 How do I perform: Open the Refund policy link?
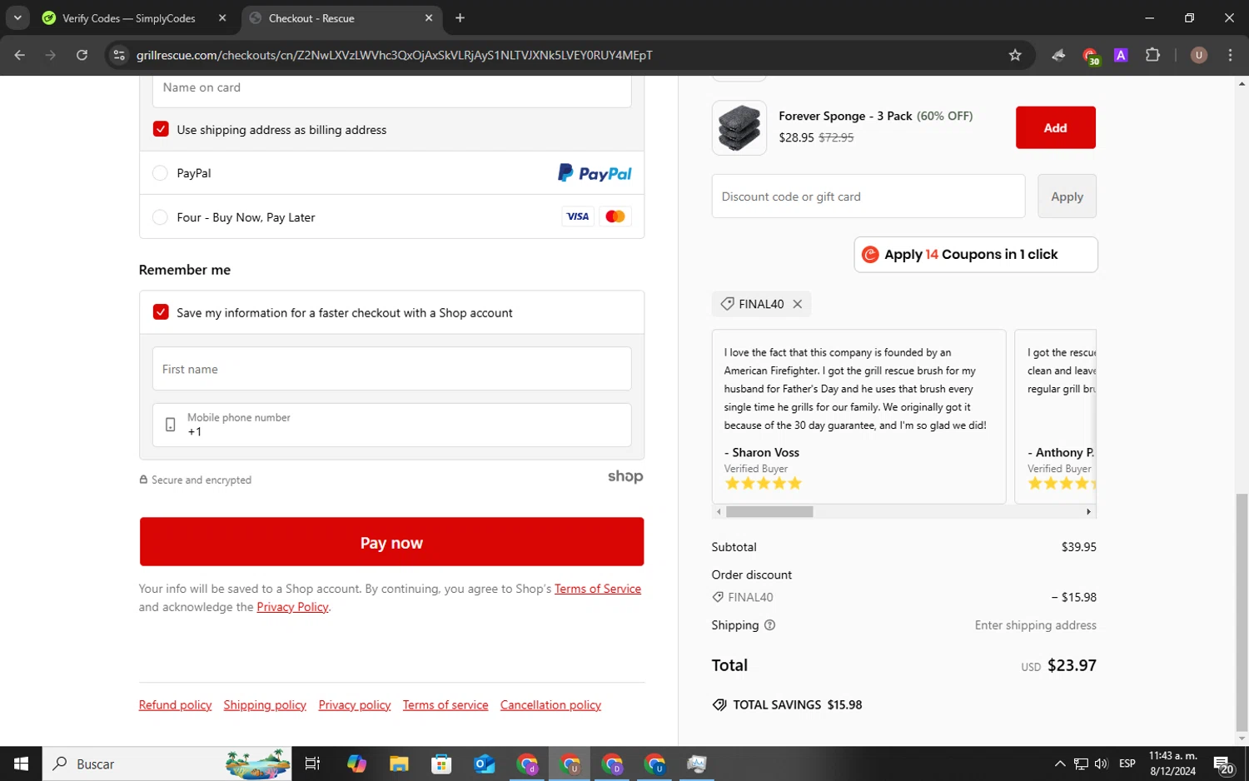[x=175, y=705]
